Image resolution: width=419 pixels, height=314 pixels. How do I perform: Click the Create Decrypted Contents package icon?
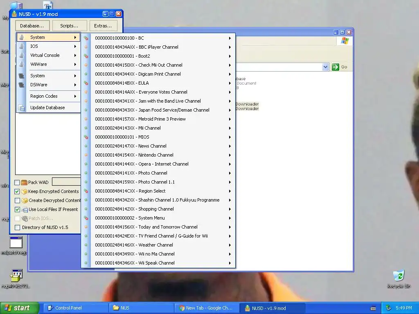point(24,200)
